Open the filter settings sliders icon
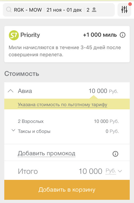Screen dimensions: 134x203 pyautogui.click(x=124, y=10)
